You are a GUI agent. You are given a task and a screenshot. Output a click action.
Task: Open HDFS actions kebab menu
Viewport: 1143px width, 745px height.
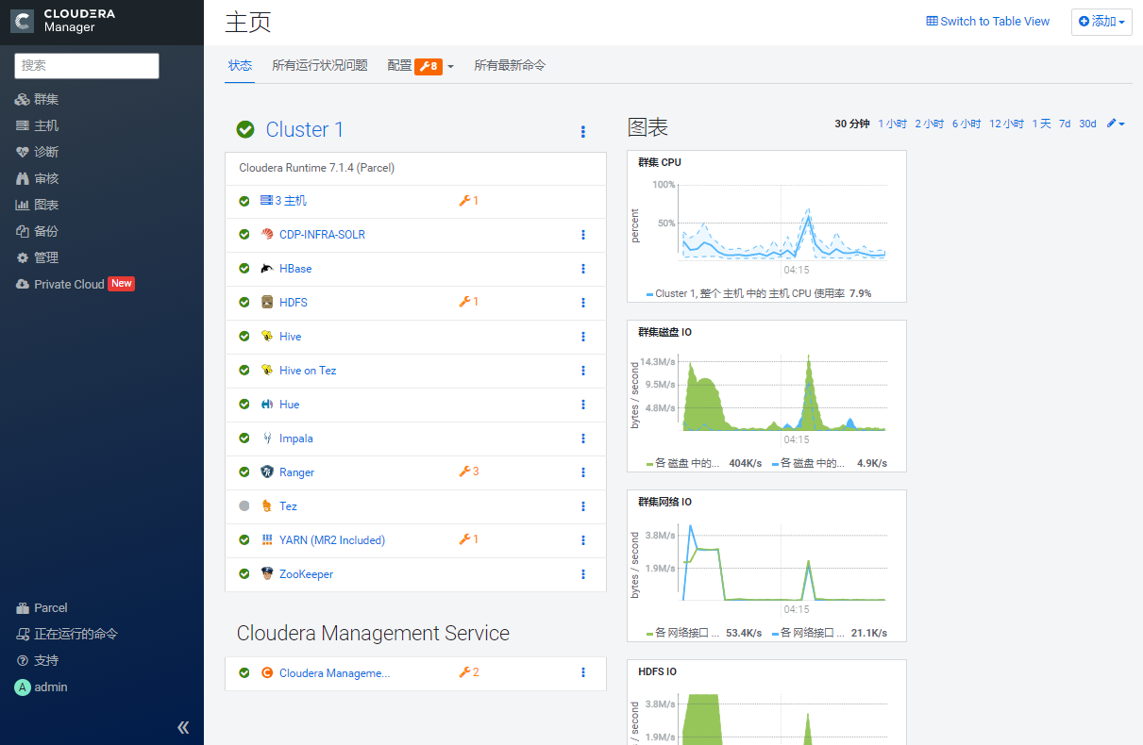tap(583, 303)
